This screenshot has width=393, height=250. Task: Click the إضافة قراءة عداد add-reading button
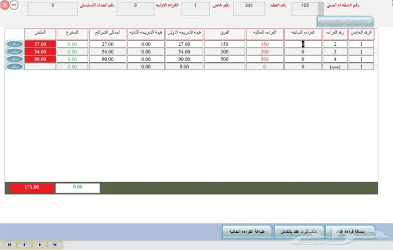350,232
